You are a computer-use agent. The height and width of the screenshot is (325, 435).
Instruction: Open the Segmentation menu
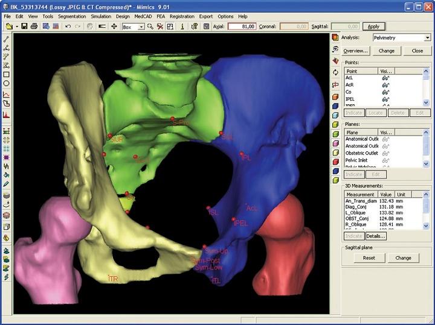click(x=71, y=16)
